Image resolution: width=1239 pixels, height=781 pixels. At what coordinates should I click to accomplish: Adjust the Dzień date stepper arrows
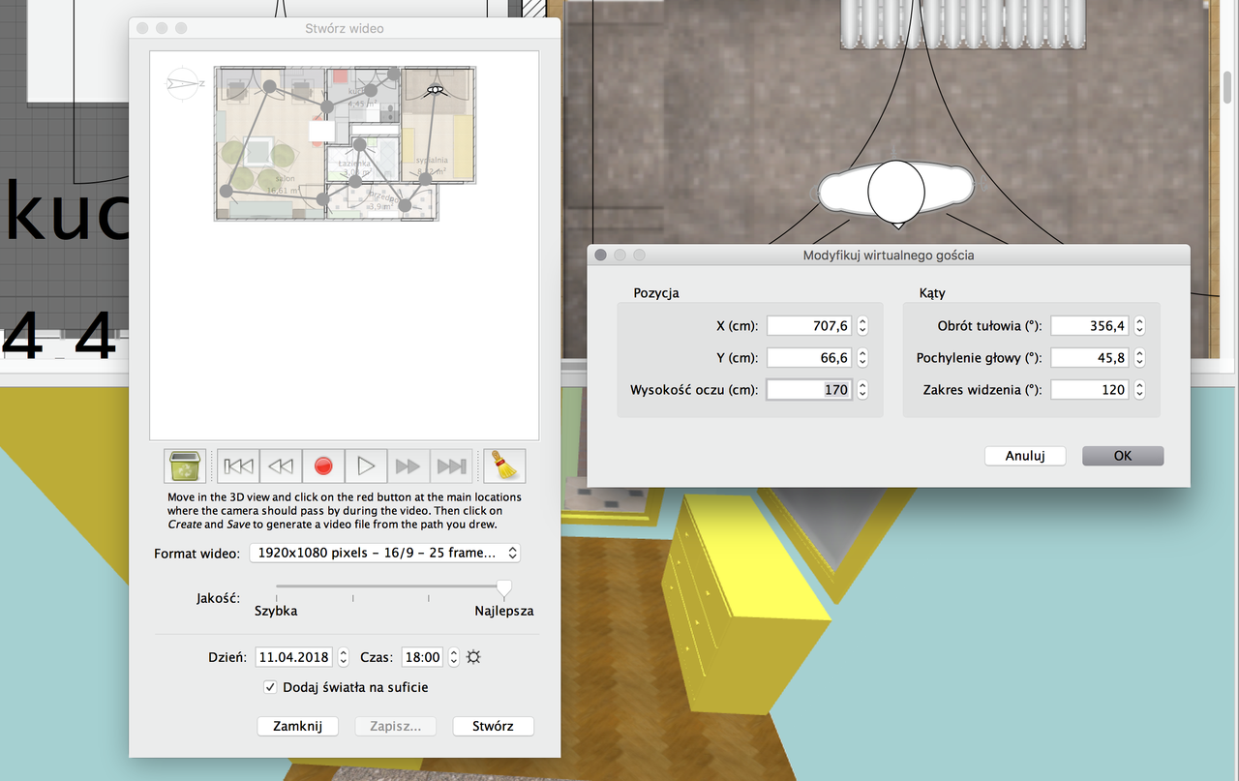343,657
